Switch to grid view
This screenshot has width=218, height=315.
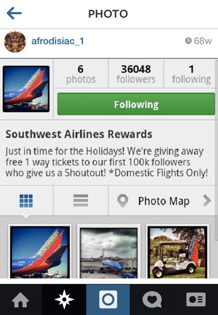coord(26,201)
